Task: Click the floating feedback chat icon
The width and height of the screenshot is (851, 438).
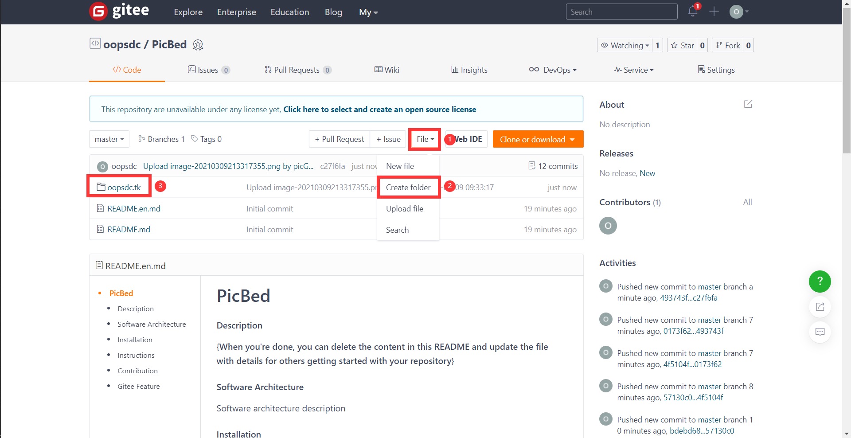Action: pyautogui.click(x=820, y=332)
